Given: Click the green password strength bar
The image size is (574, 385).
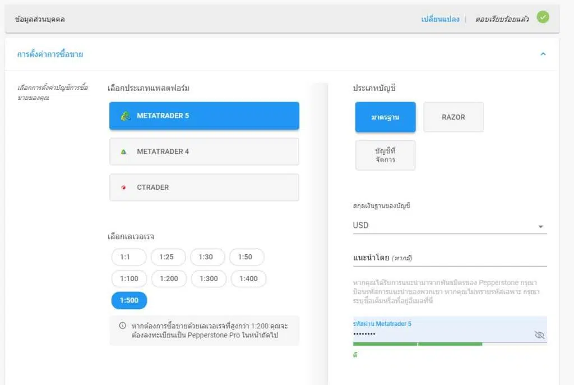Looking at the screenshot, I should pos(417,344).
